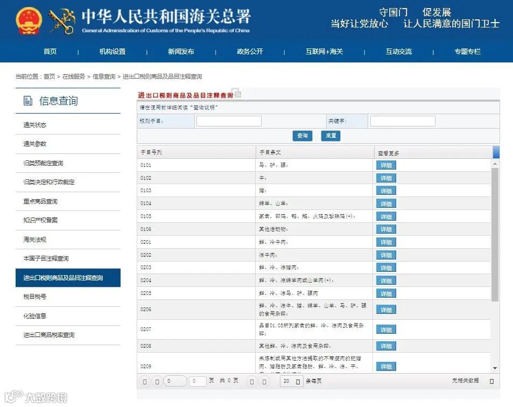Open 详细 for row 0104 绵羊、山羊
This screenshot has height=407, width=513.
(x=386, y=203)
